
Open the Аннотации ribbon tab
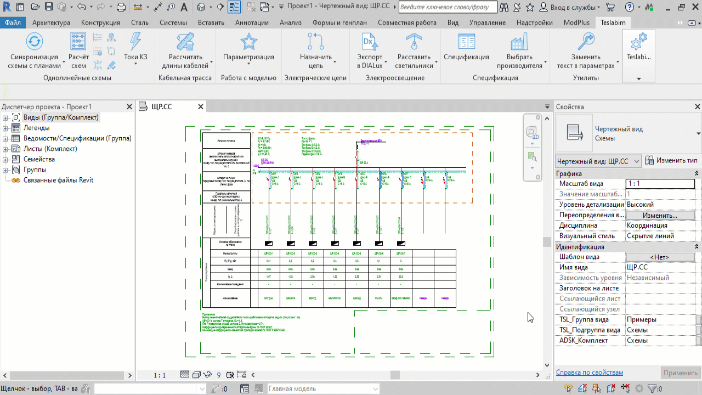[252, 22]
